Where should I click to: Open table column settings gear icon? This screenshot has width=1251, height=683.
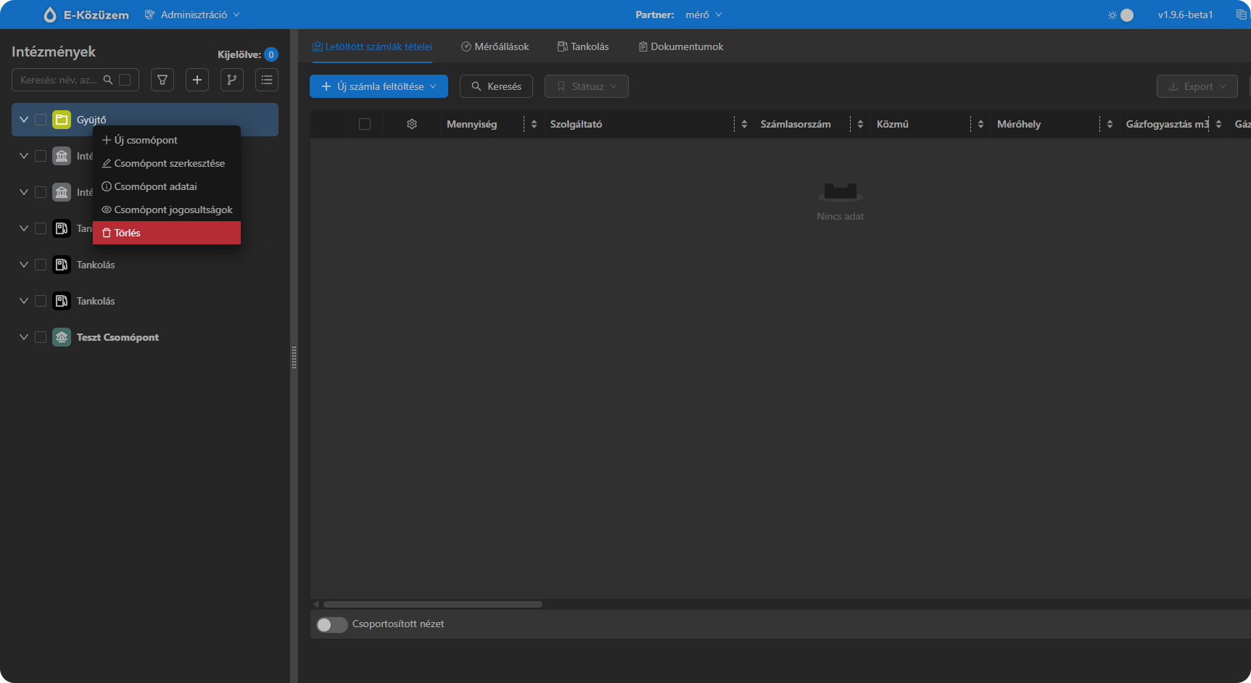pos(412,124)
